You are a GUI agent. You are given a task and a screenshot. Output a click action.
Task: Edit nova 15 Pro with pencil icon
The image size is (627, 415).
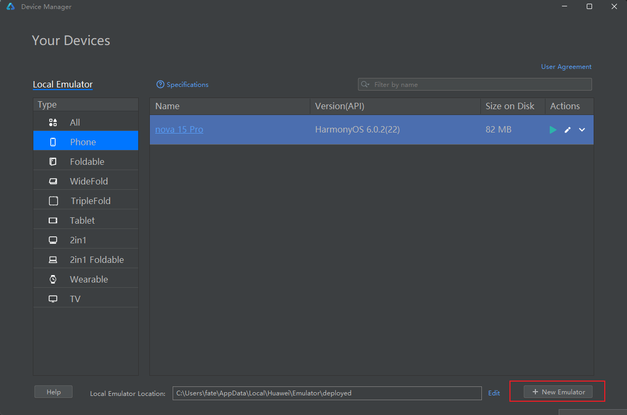pos(567,130)
